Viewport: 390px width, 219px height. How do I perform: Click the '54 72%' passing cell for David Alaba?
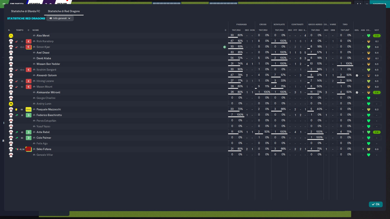point(237,58)
